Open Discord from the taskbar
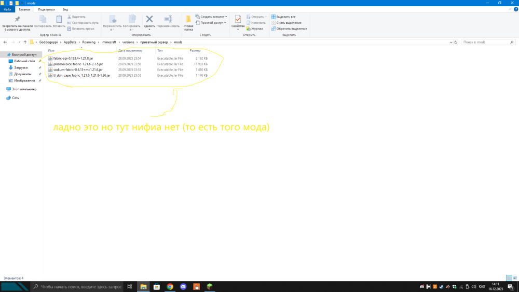Viewport: 519px width, 292px height. [183, 287]
